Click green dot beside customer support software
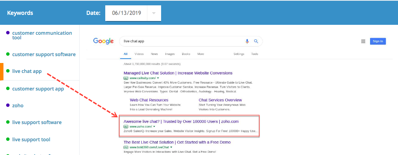Viewport: 398px width, 155px height. click(8, 54)
